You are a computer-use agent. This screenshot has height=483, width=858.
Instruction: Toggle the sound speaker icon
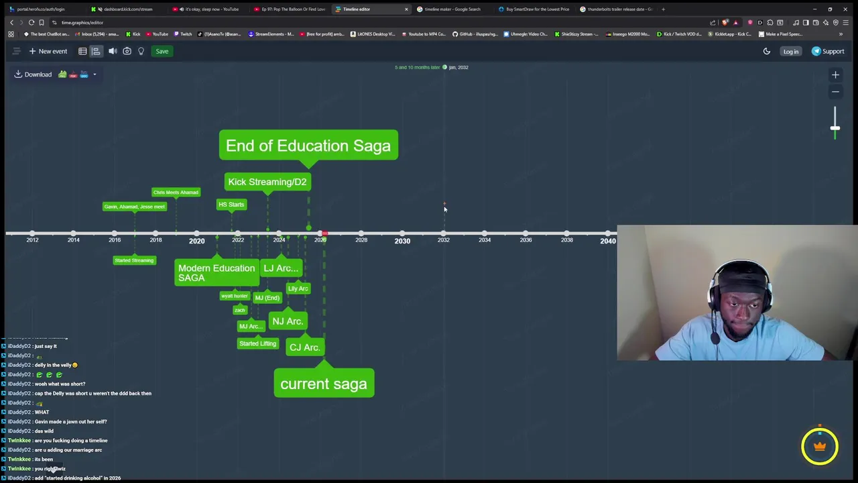coord(113,51)
